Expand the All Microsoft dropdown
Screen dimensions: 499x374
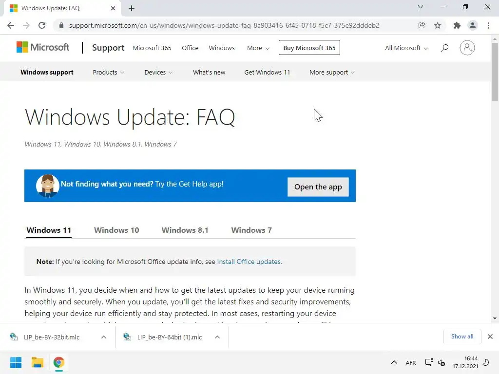coord(406,48)
